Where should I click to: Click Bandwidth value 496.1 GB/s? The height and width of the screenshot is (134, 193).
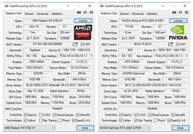point(175,79)
